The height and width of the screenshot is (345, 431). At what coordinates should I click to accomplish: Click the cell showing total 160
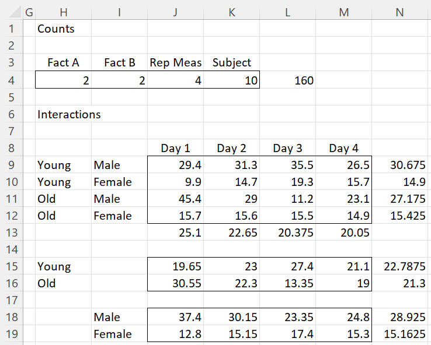tap(287, 80)
